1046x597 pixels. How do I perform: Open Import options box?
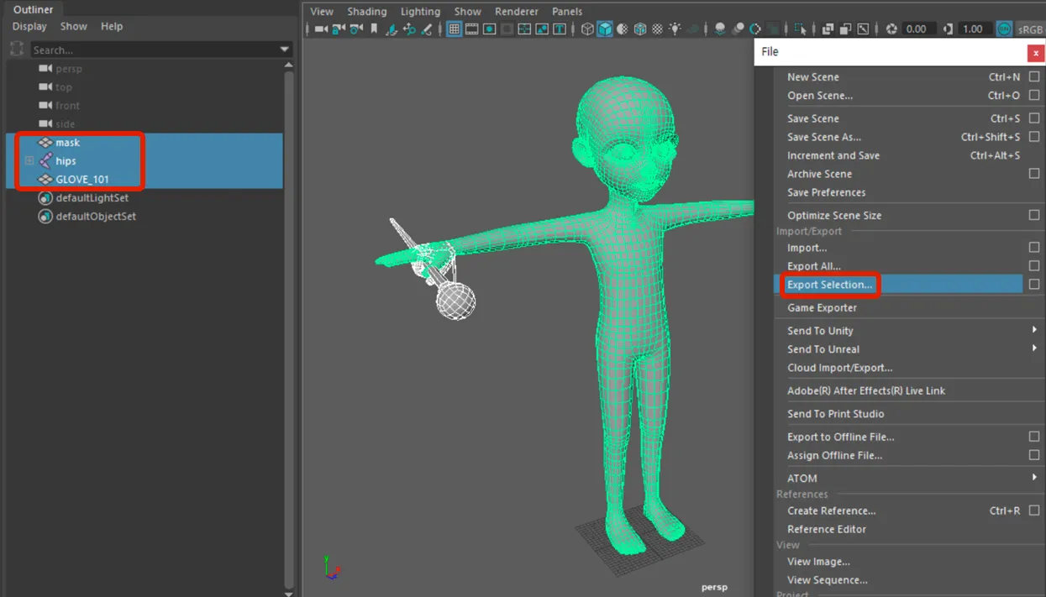1034,248
